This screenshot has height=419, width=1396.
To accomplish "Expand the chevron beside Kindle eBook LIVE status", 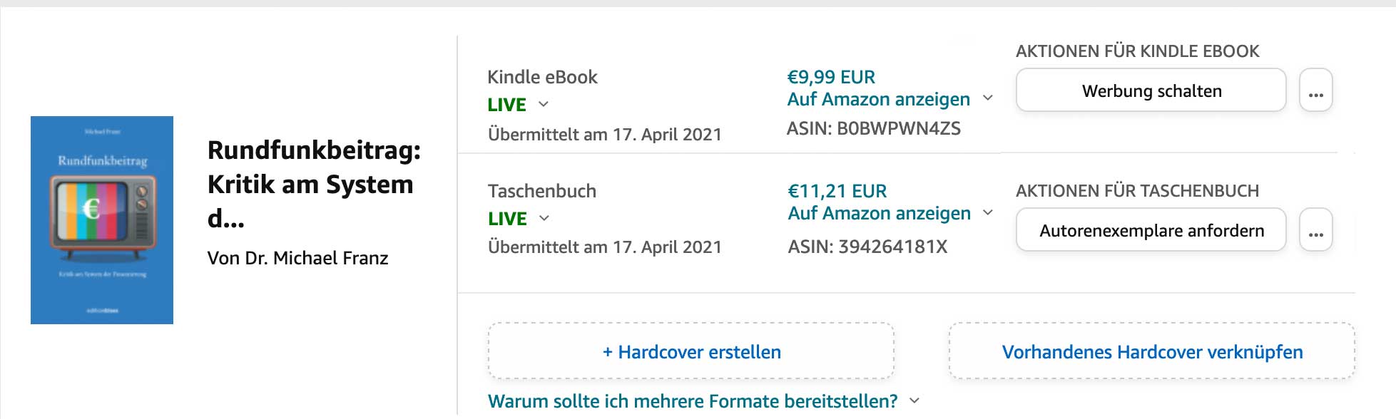I will (544, 104).
